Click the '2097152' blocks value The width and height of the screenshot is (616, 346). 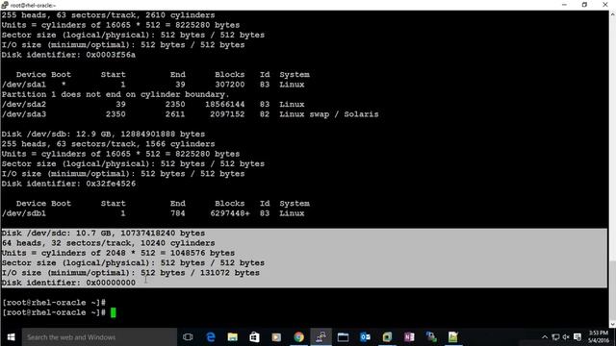227,114
